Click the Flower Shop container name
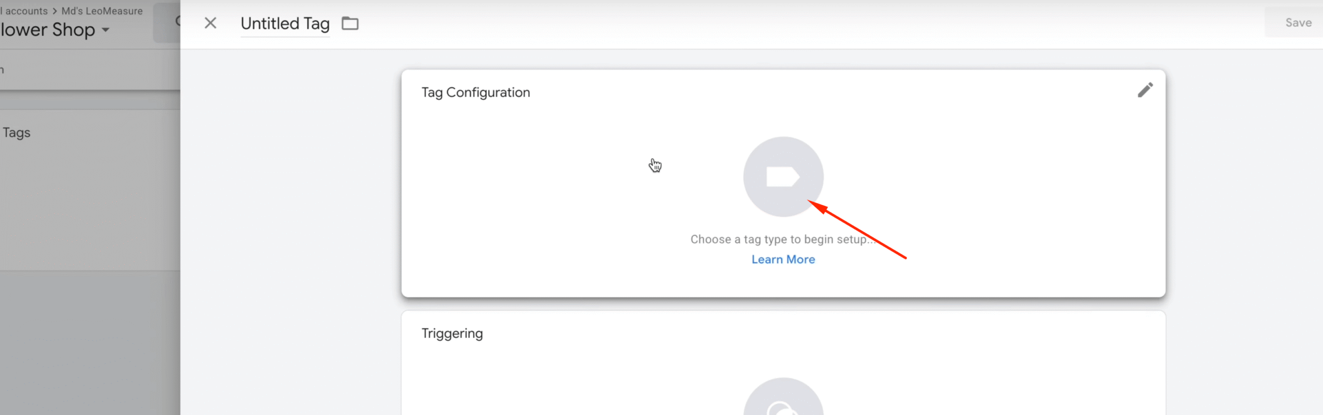 (48, 30)
